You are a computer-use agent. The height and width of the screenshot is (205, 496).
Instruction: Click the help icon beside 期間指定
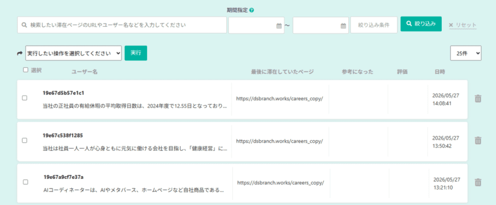coord(251,10)
